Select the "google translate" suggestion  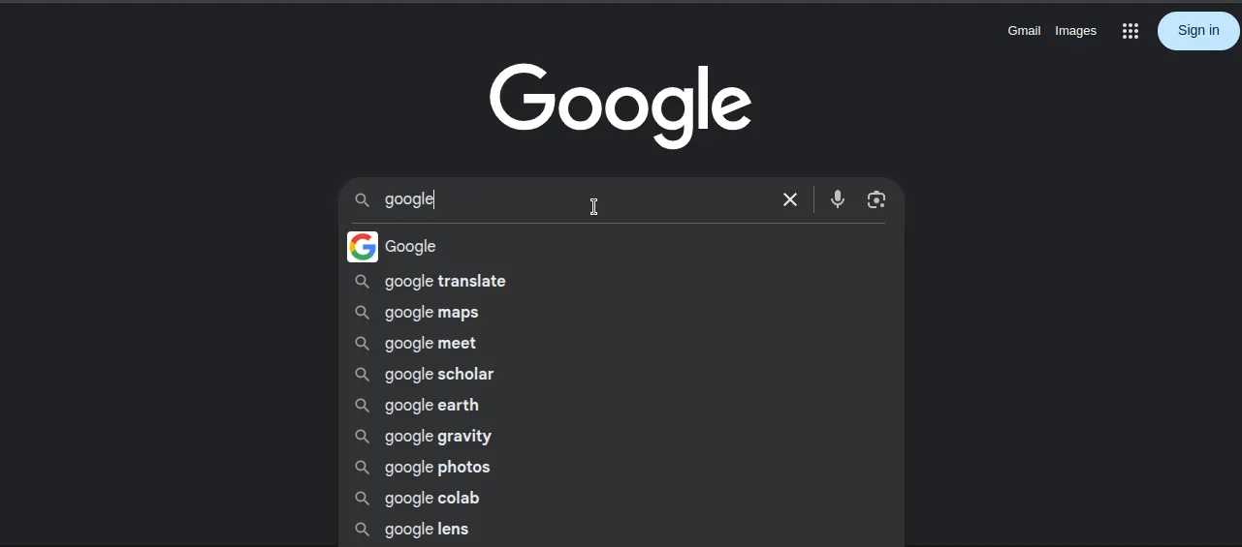[x=445, y=282]
